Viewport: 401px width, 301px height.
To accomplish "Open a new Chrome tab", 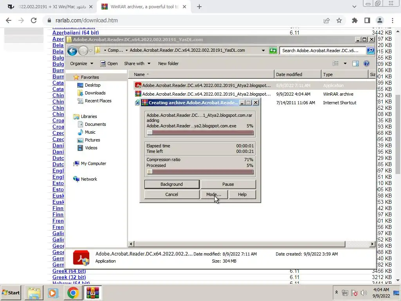I will (199, 7).
